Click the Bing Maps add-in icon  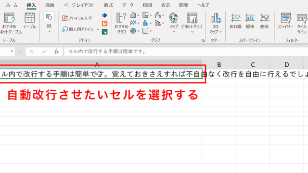[x=104, y=24]
